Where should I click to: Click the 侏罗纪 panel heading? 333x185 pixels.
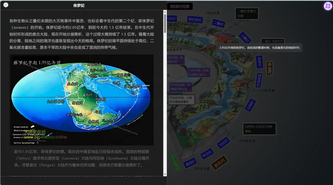pyautogui.click(x=79, y=6)
